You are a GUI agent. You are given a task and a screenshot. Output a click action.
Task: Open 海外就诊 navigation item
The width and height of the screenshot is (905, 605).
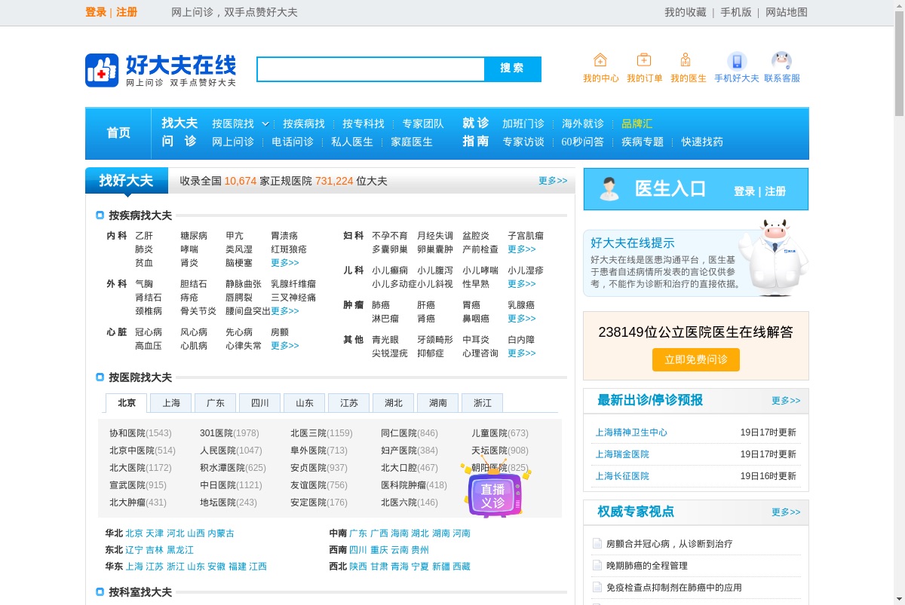[x=583, y=124]
